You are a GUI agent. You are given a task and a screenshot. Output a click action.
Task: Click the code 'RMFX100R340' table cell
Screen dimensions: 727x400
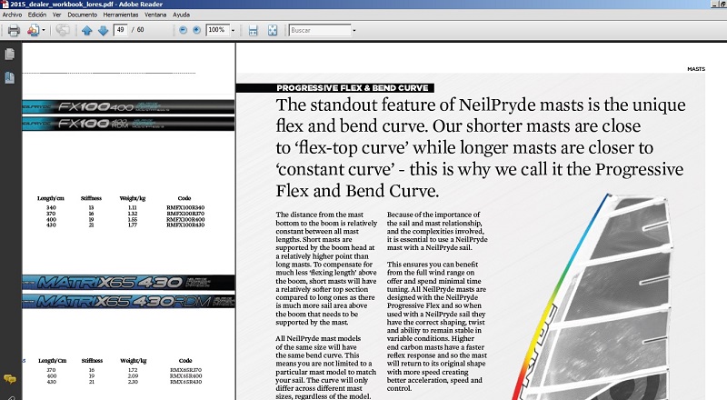coord(185,207)
